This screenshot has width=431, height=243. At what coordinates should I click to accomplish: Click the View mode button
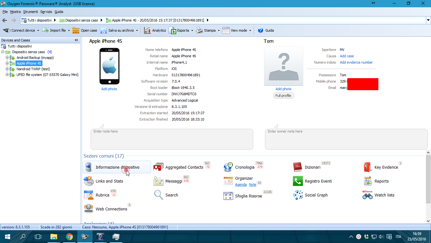pos(235,30)
